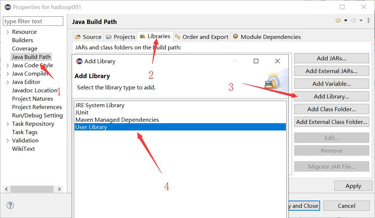
Task: Click the Cancel button
Action: point(347,206)
